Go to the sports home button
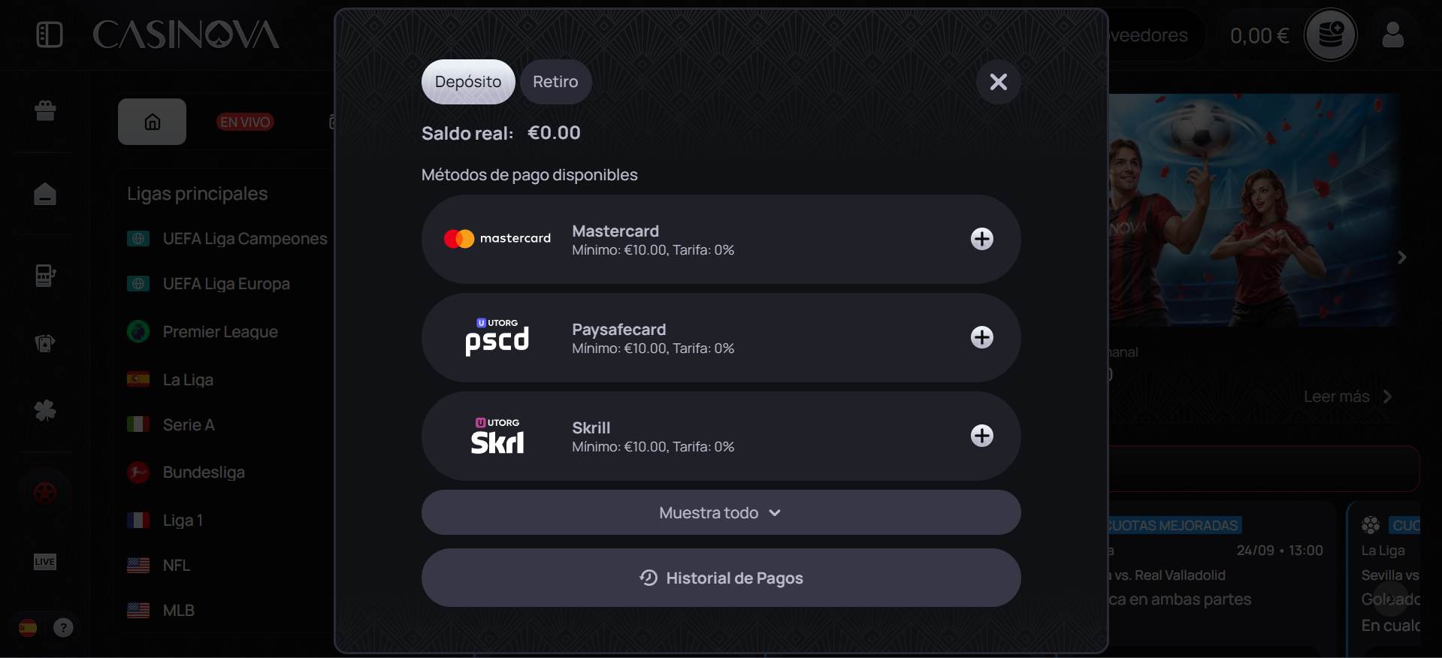Screen dimensions: 1442x658 pos(152,122)
